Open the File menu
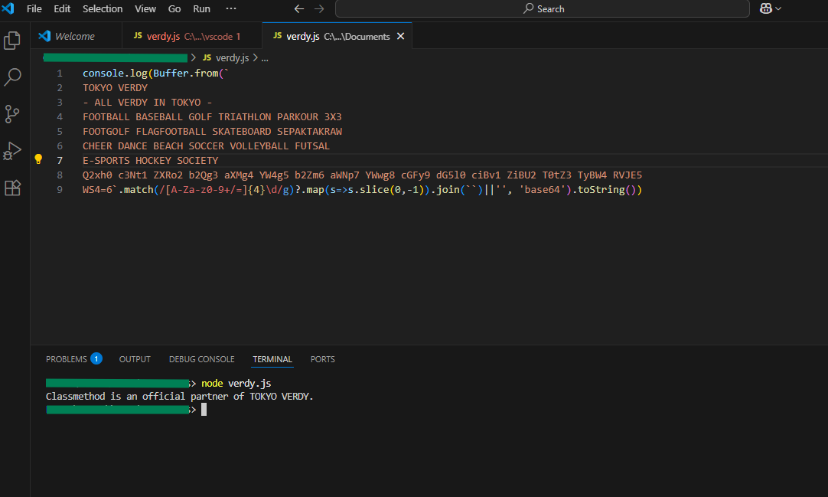The image size is (828, 497). point(34,9)
